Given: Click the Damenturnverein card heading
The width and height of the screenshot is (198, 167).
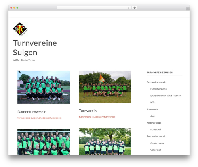Looking at the screenshot, I should point(32,112).
